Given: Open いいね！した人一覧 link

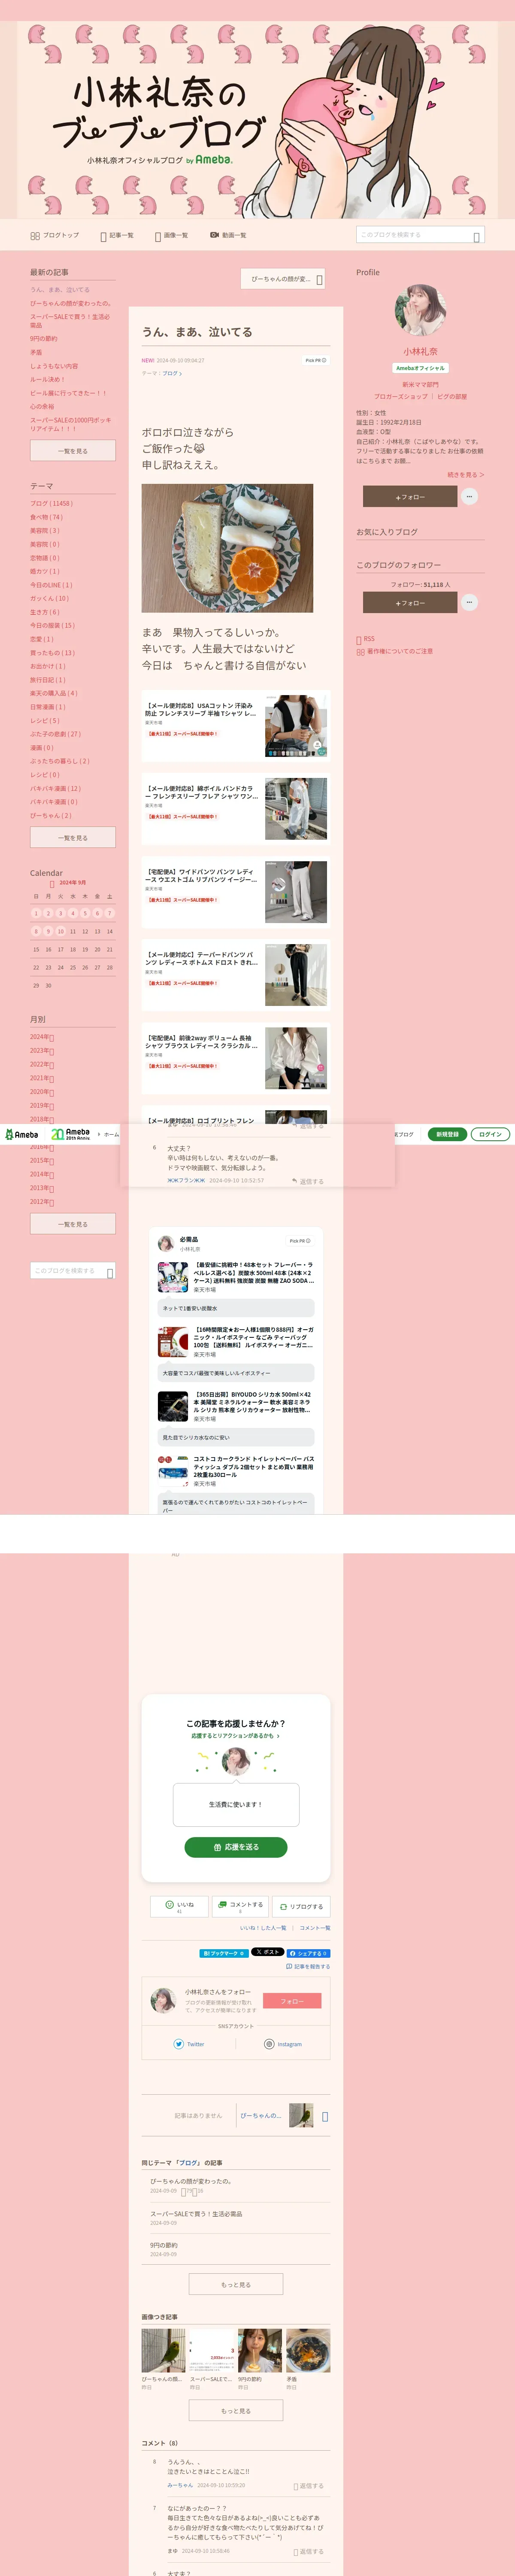Looking at the screenshot, I should pos(263,1928).
